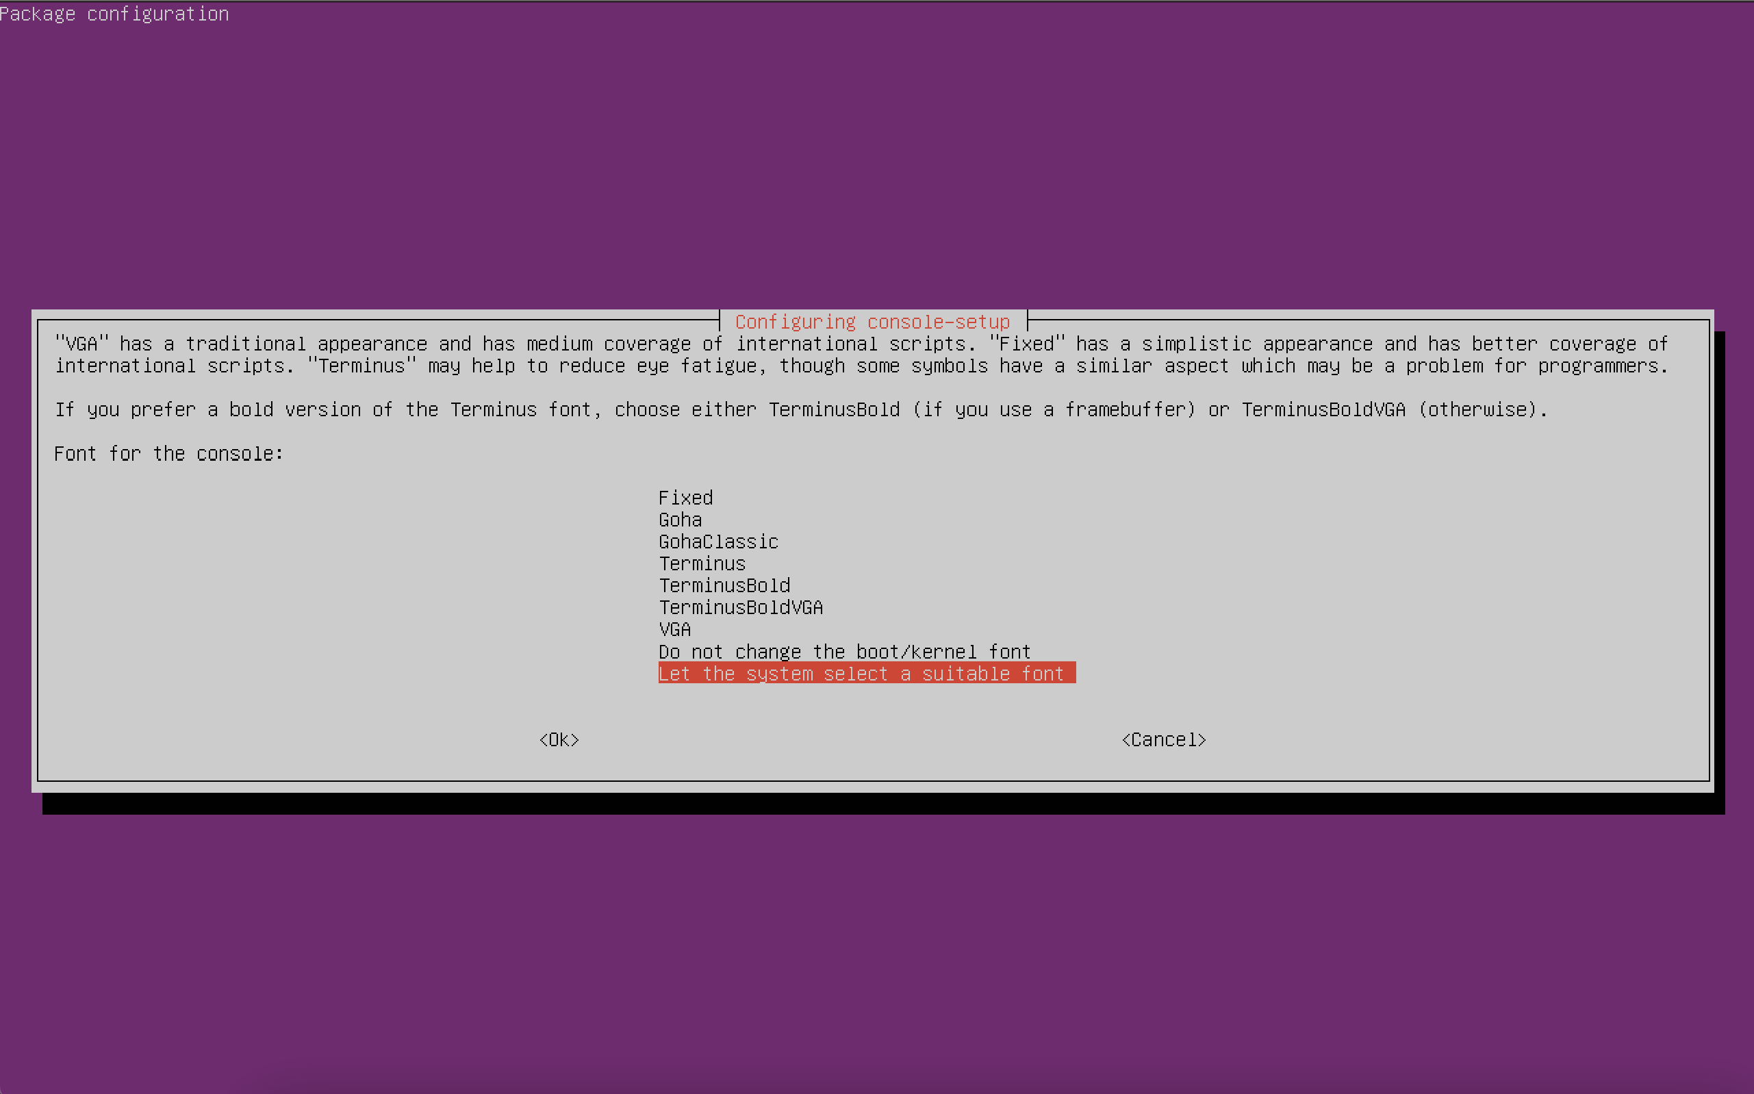The image size is (1754, 1094).
Task: Click the quoted "Terminus" word in description
Action: coord(361,366)
